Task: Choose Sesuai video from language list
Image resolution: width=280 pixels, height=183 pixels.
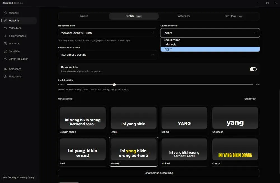Action: (210, 40)
